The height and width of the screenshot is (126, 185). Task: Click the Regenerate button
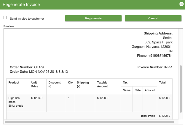[x=93, y=18]
